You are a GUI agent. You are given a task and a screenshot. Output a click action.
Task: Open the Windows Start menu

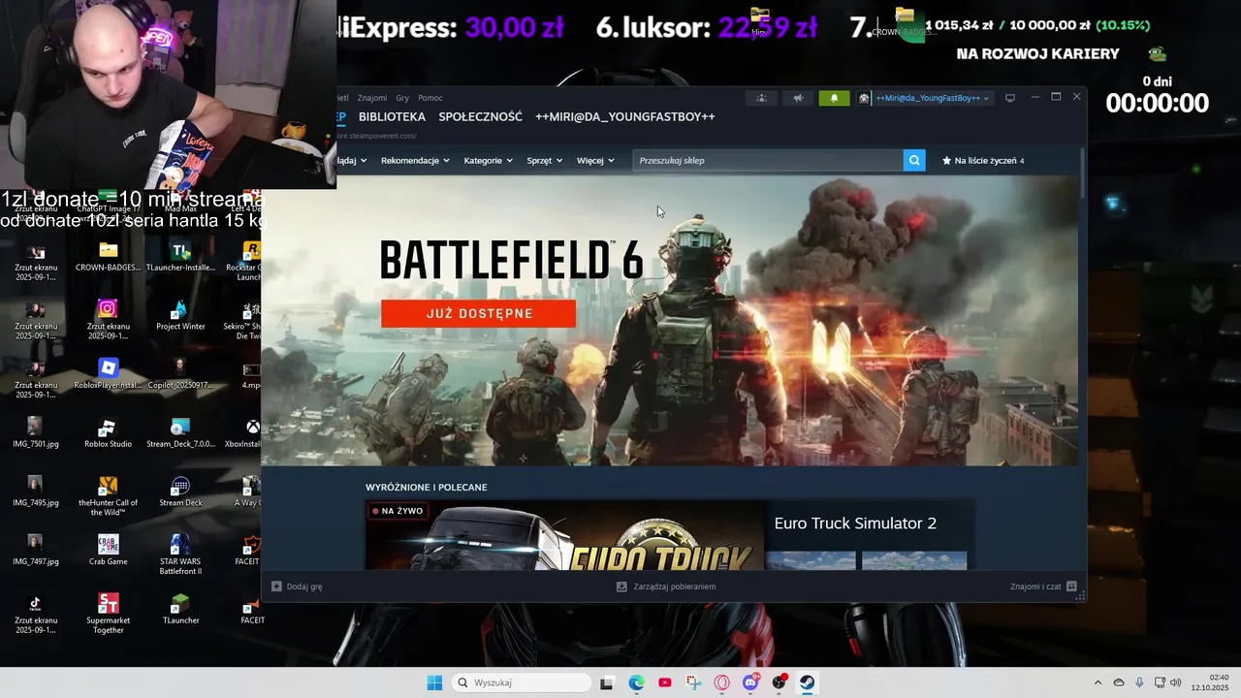pyautogui.click(x=434, y=682)
